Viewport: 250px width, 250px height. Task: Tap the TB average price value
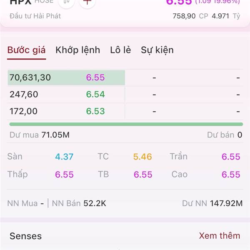(x=143, y=175)
